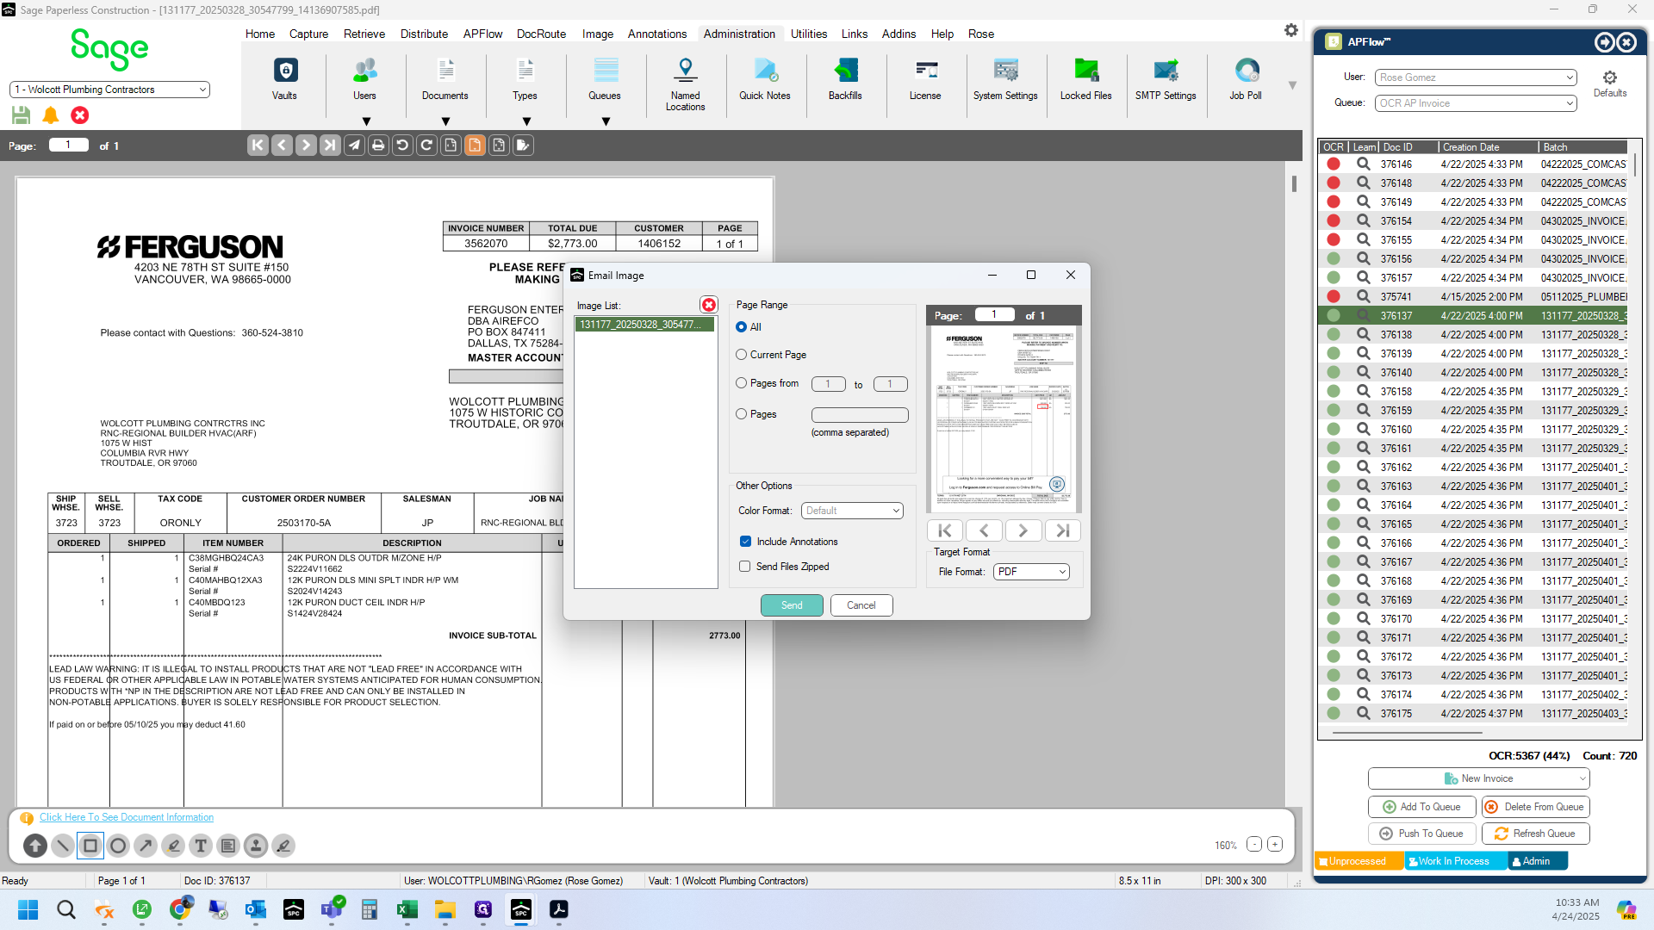
Task: Open the Queue dropdown OCR AP Invoice
Action: click(1476, 103)
